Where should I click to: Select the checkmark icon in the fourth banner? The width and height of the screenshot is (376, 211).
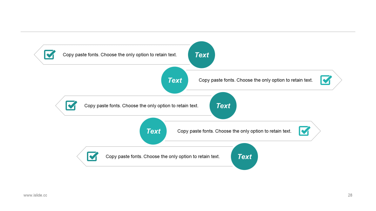pos(305,131)
